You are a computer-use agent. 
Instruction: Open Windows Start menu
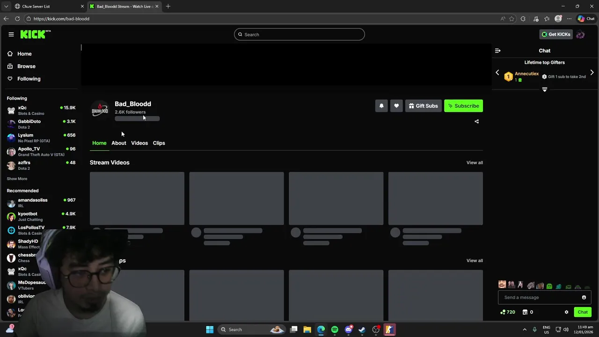210,330
